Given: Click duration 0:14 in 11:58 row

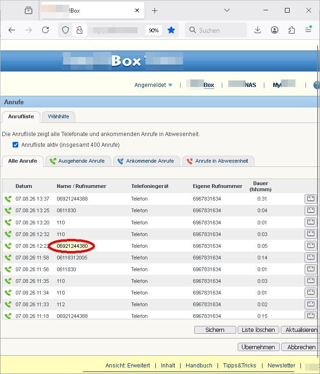Looking at the screenshot, I should (x=262, y=258).
